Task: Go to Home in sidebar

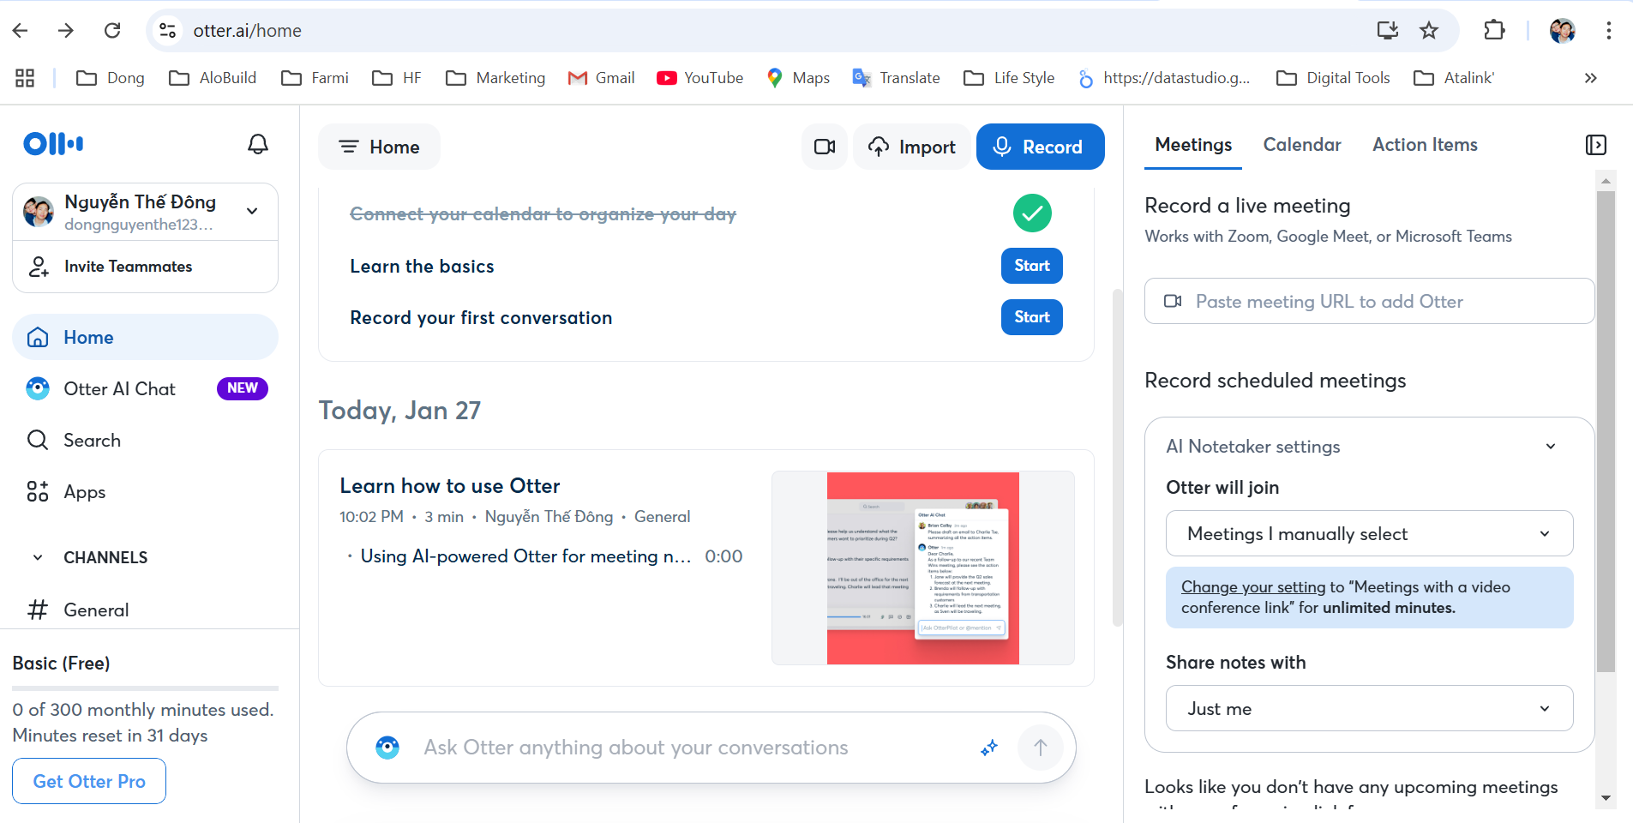Action: pos(145,337)
